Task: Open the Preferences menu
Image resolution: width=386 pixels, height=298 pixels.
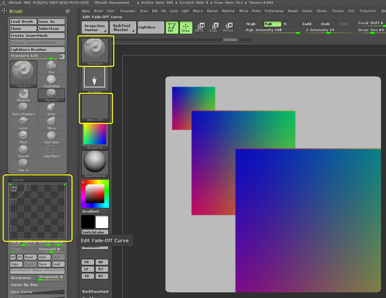Action: [274, 11]
